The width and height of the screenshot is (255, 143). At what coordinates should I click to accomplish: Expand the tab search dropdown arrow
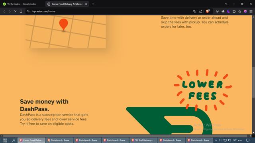tap(226, 4)
